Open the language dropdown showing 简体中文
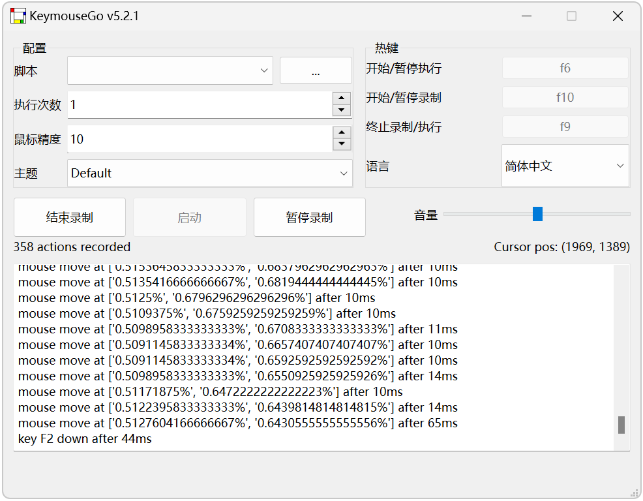 click(x=565, y=166)
